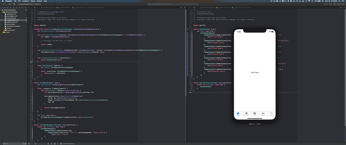Click the navigator add plus button

coord(1,144)
